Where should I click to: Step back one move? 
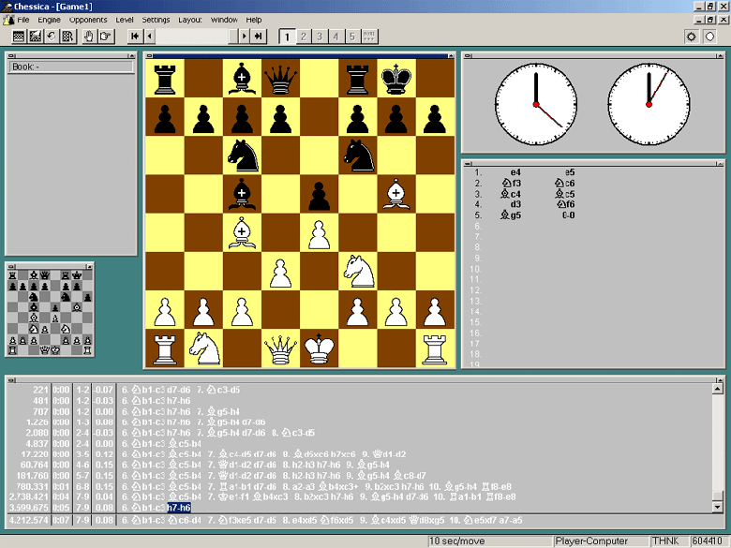150,37
